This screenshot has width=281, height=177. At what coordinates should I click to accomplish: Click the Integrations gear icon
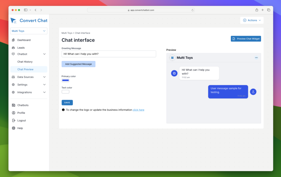pos(13,92)
